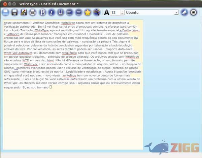Click the blue page-turn icon in the toolbar

point(184,12)
